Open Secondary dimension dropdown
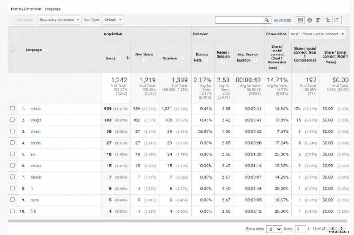Screen dimensions: 354x235 pos(59,20)
